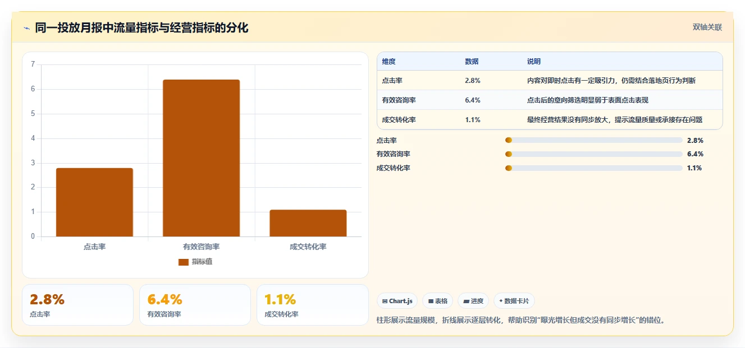This screenshot has height=348, width=745.
Task: Click the 数据 column header
Action: pyautogui.click(x=472, y=62)
